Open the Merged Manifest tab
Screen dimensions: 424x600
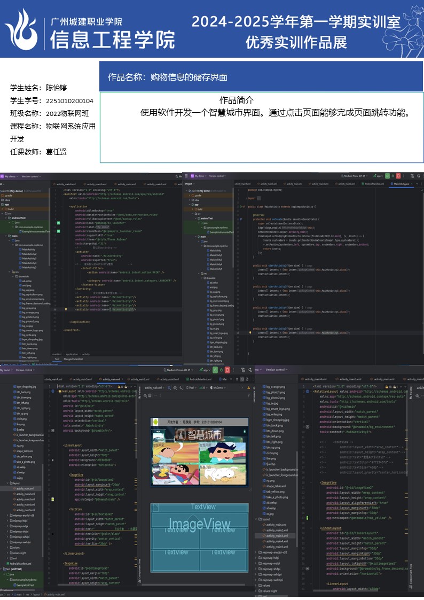coord(72,359)
